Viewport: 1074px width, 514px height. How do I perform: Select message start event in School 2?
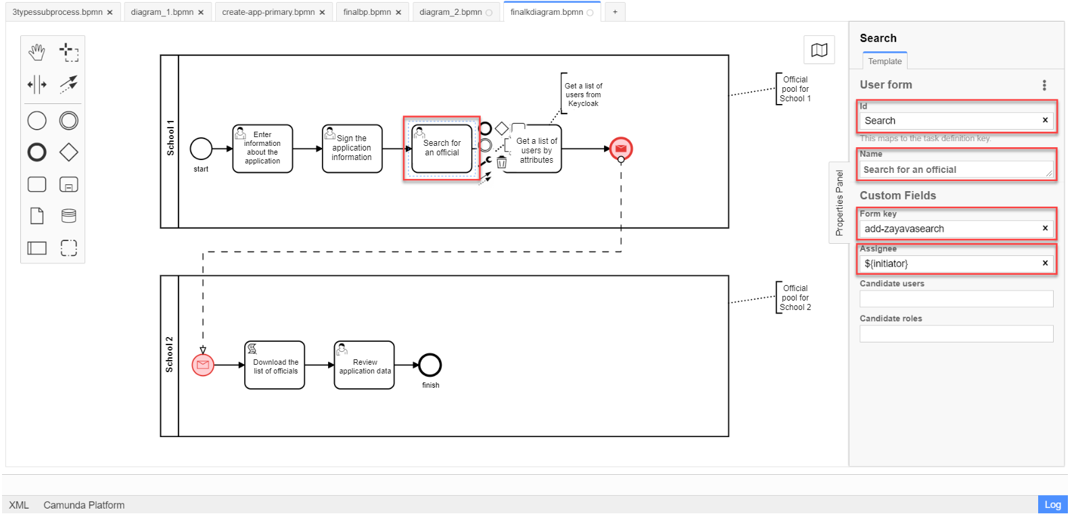[203, 365]
